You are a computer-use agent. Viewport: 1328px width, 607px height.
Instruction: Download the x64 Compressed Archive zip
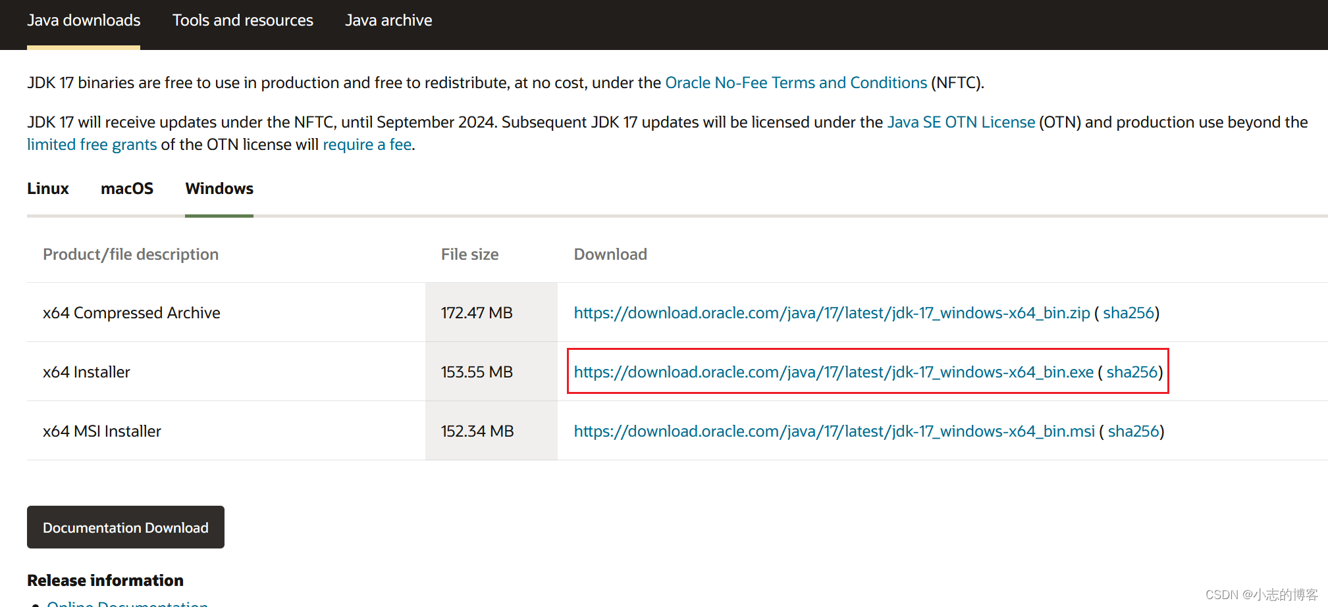832,313
